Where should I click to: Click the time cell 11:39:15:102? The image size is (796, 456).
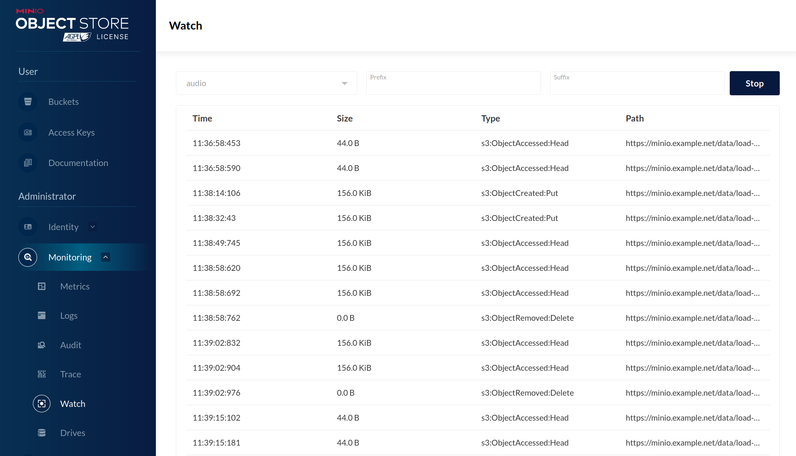(216, 418)
